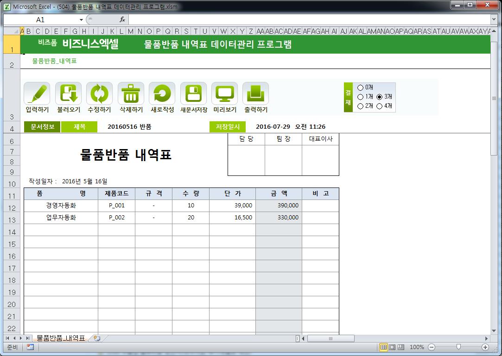
Task: Move the zoom slider handle
Action: point(458,347)
